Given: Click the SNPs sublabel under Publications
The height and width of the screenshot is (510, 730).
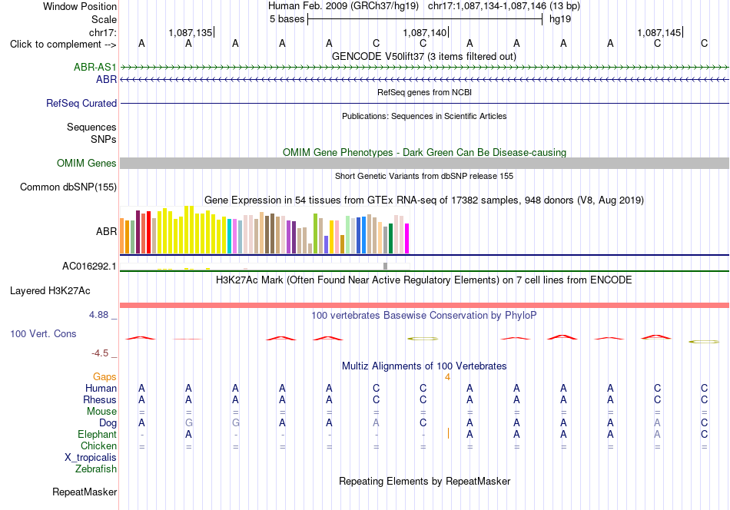Looking at the screenshot, I should (x=104, y=139).
